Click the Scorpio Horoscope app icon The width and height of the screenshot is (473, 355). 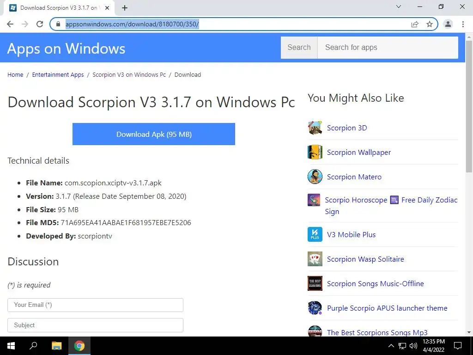(314, 200)
